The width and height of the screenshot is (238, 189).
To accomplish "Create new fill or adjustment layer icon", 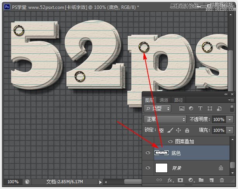I will pos(191,180).
